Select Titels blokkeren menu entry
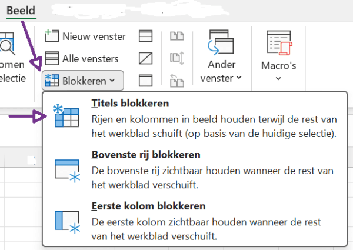This screenshot has width=353, height=250. (x=195, y=118)
